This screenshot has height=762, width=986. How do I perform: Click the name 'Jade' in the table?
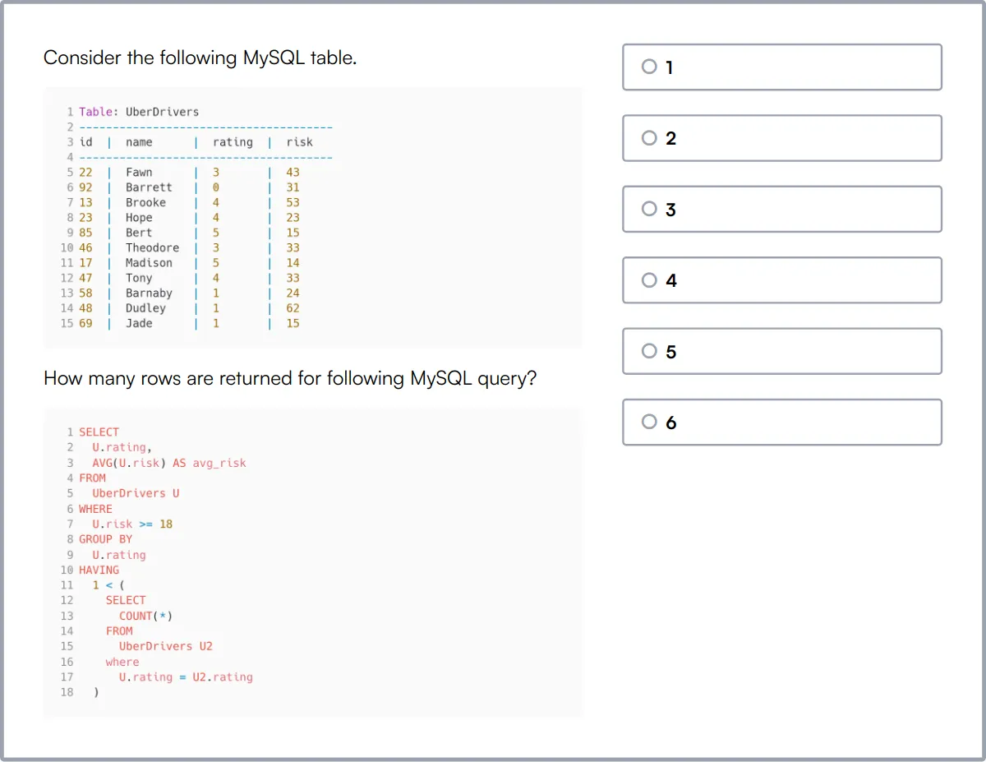point(139,323)
